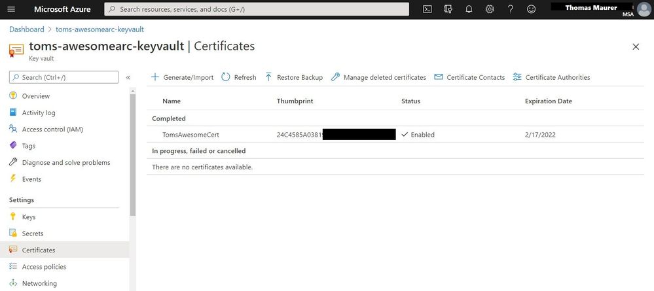This screenshot has width=654, height=291.
Task: Collapse the left navigation menu
Action: [x=128, y=78]
